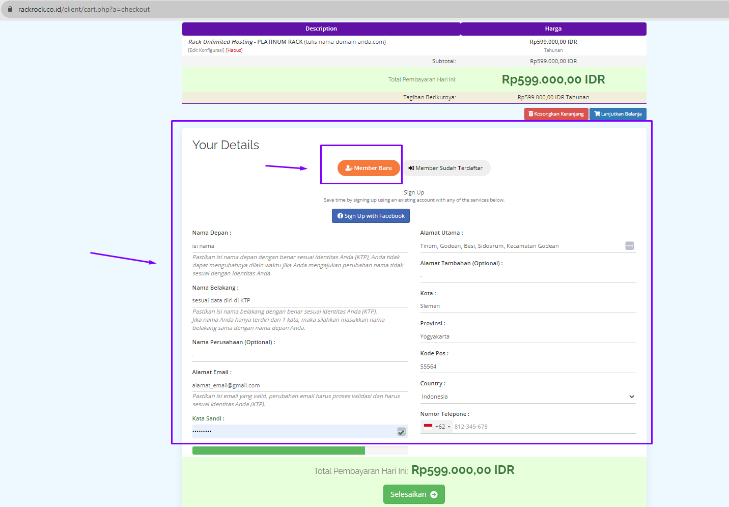The width and height of the screenshot is (729, 507).
Task: Click the padlock icon in the address bar
Action: [x=10, y=9]
